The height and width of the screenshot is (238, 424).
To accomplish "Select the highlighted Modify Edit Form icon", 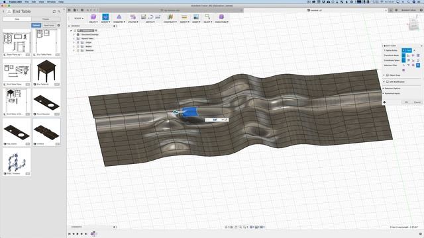I will pyautogui.click(x=105, y=17).
